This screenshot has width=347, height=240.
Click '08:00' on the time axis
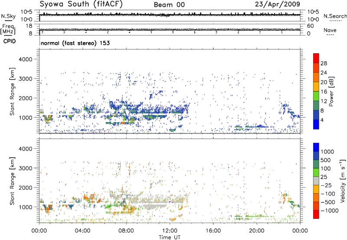pyautogui.click(x=126, y=231)
